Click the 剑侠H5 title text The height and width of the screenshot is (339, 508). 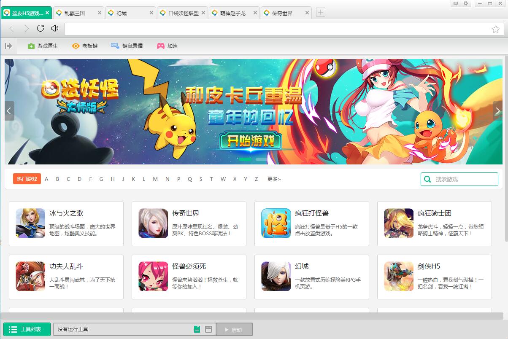tap(429, 266)
